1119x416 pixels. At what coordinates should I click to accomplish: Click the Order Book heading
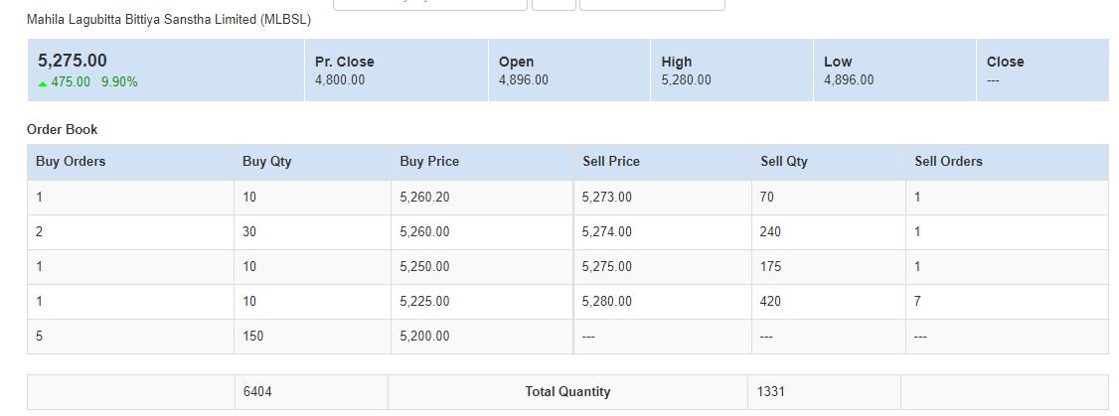tap(63, 129)
